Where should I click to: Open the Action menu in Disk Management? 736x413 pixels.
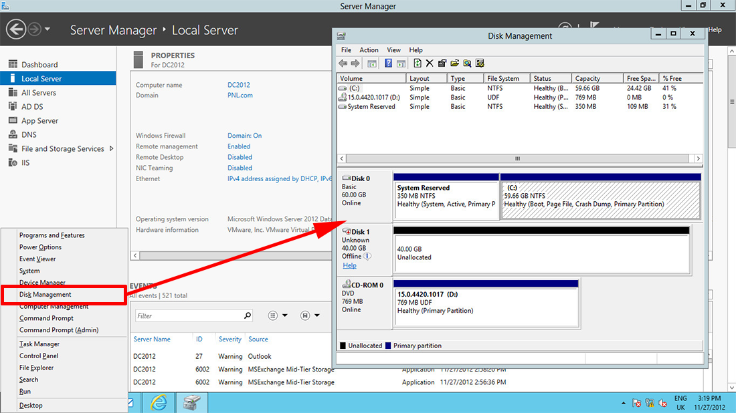coord(369,49)
